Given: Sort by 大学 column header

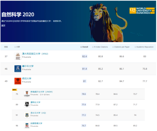Looking at the screenshot, I should click(x=17, y=47).
